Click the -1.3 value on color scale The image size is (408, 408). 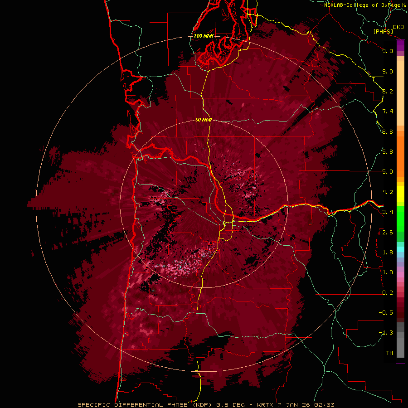pos(386,333)
